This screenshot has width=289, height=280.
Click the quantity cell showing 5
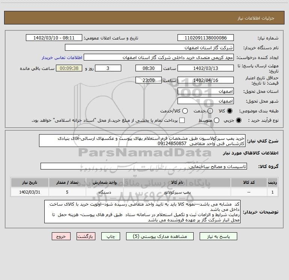coord(67,192)
